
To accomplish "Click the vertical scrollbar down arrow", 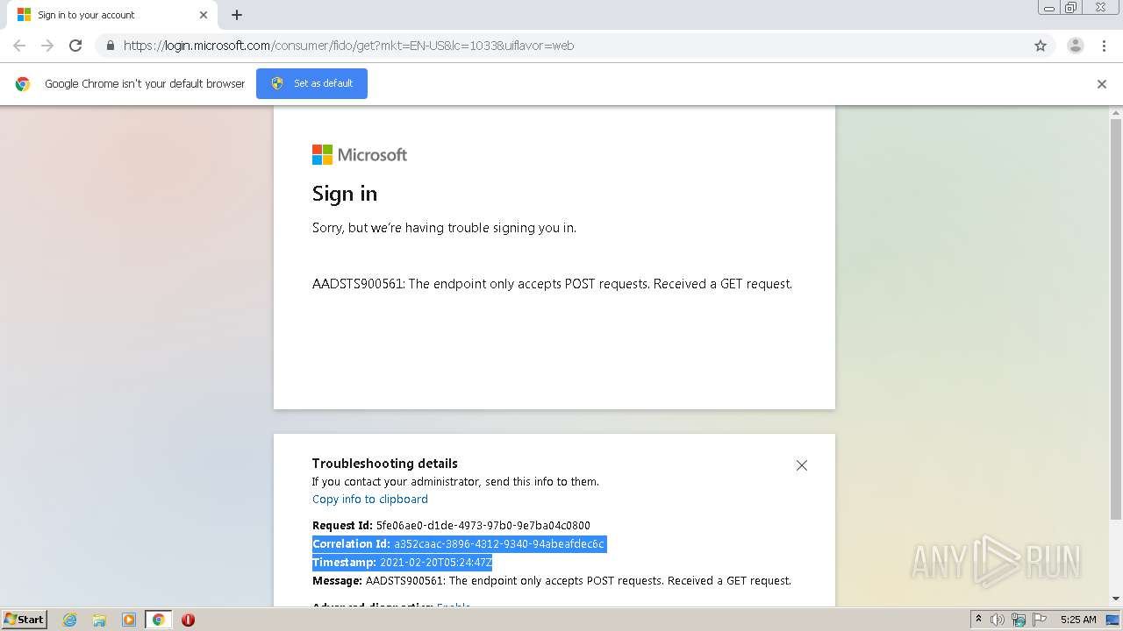I will (1116, 599).
